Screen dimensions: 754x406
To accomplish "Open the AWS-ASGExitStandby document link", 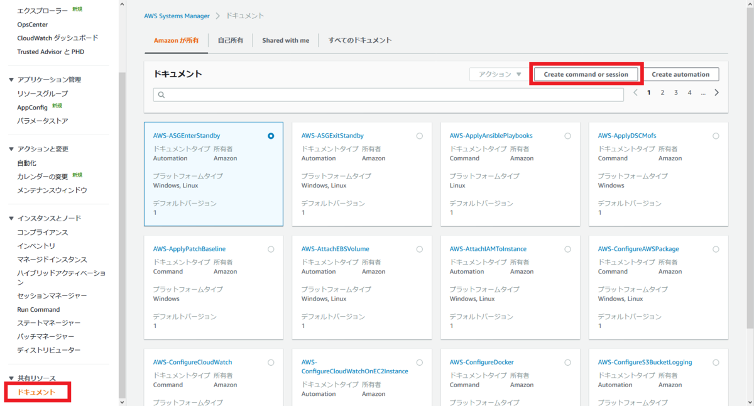I will point(332,136).
